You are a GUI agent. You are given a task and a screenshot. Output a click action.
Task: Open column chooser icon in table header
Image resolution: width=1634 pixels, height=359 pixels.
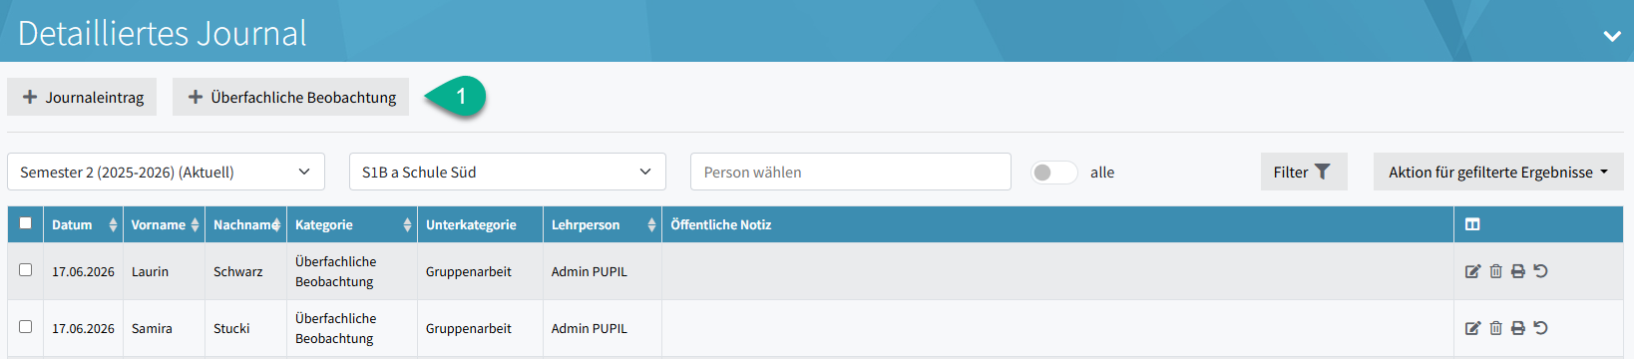point(1472,224)
